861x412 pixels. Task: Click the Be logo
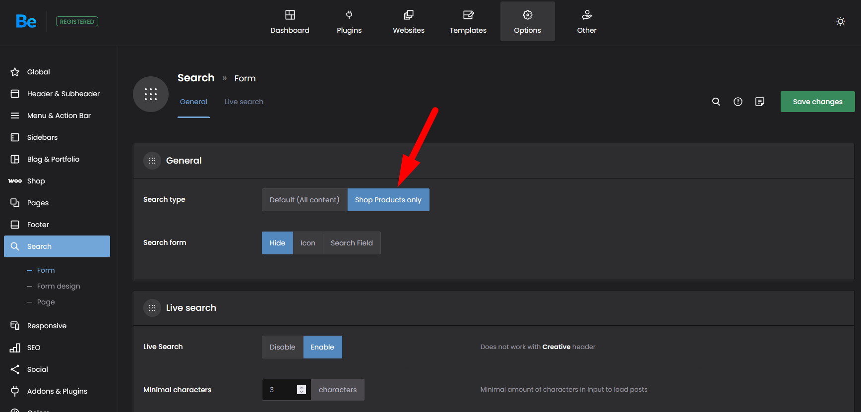pyautogui.click(x=26, y=21)
